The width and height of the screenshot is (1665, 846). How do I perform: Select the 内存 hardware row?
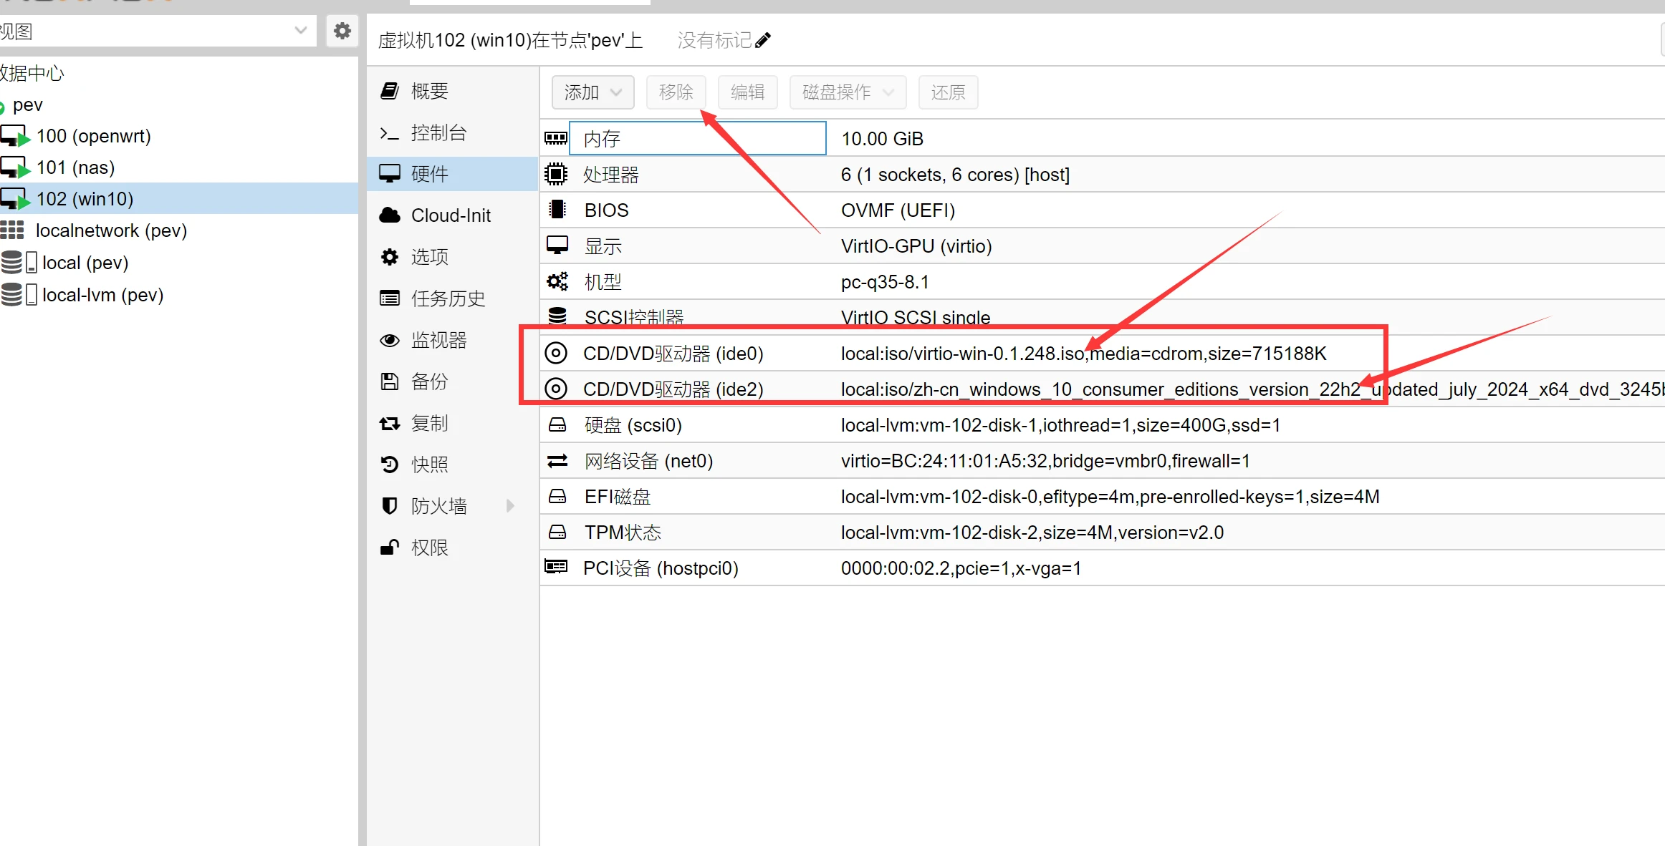pyautogui.click(x=1103, y=138)
